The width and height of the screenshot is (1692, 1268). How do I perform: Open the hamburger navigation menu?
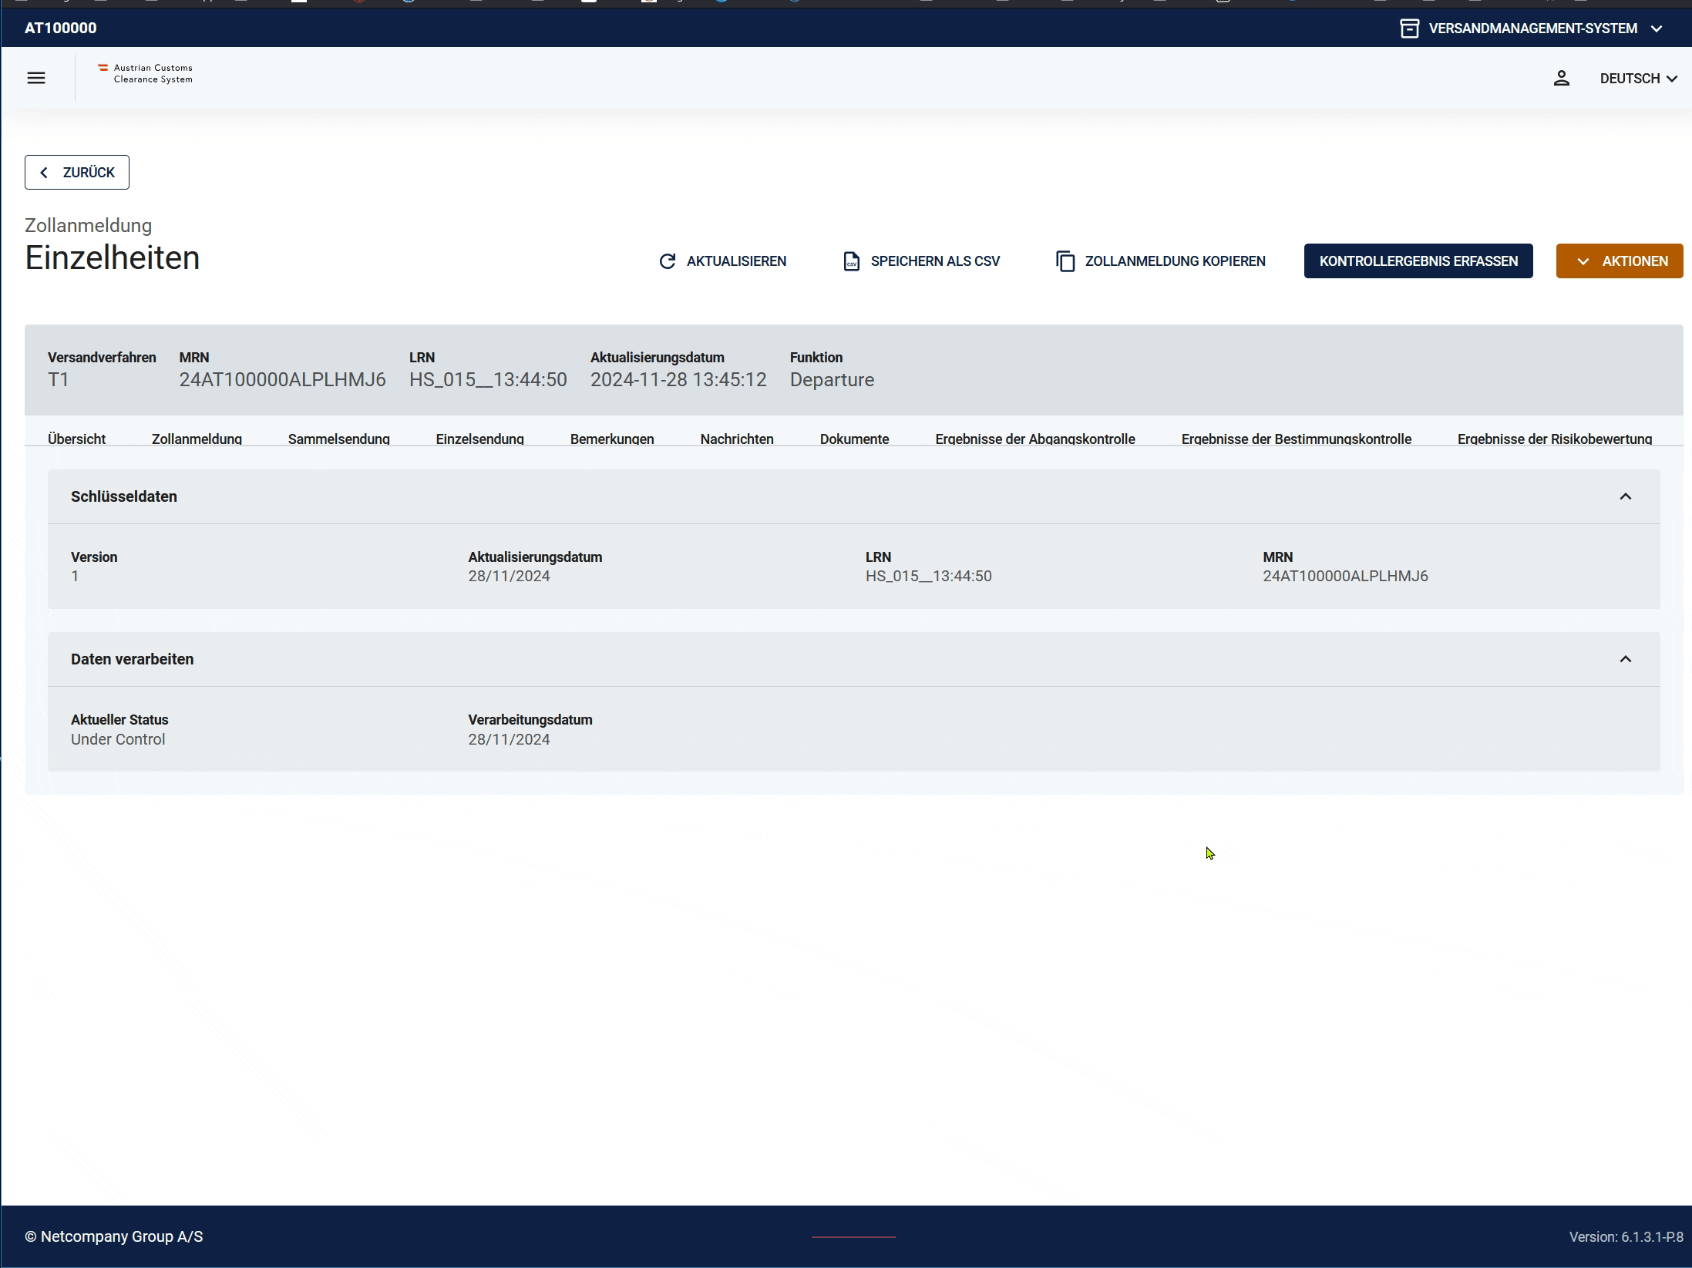pyautogui.click(x=36, y=78)
